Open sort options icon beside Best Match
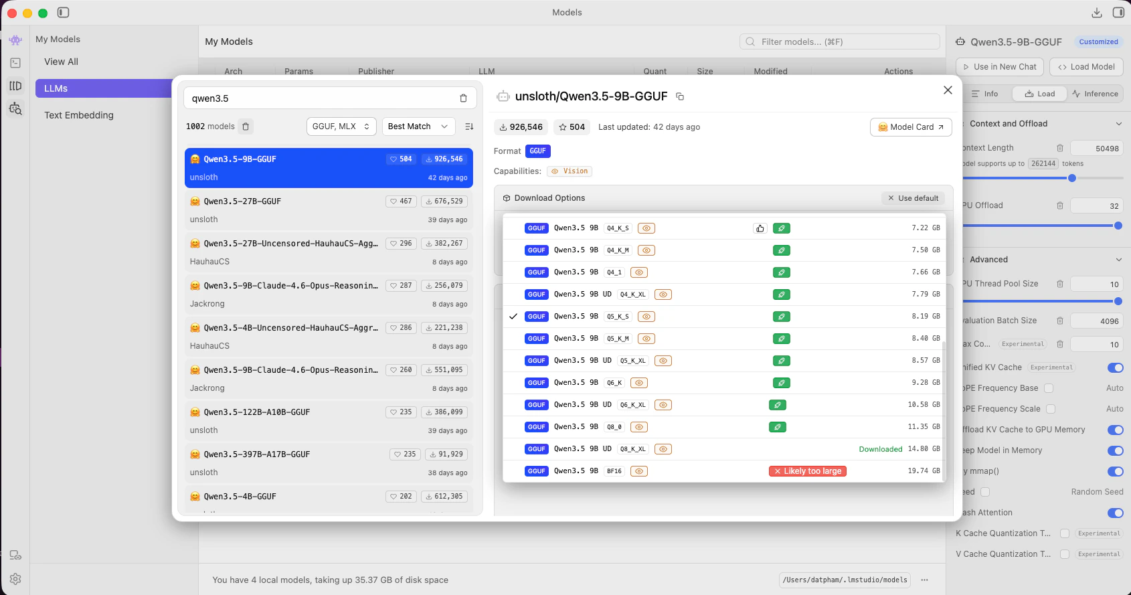Screen dimensions: 1131x595 [469, 126]
